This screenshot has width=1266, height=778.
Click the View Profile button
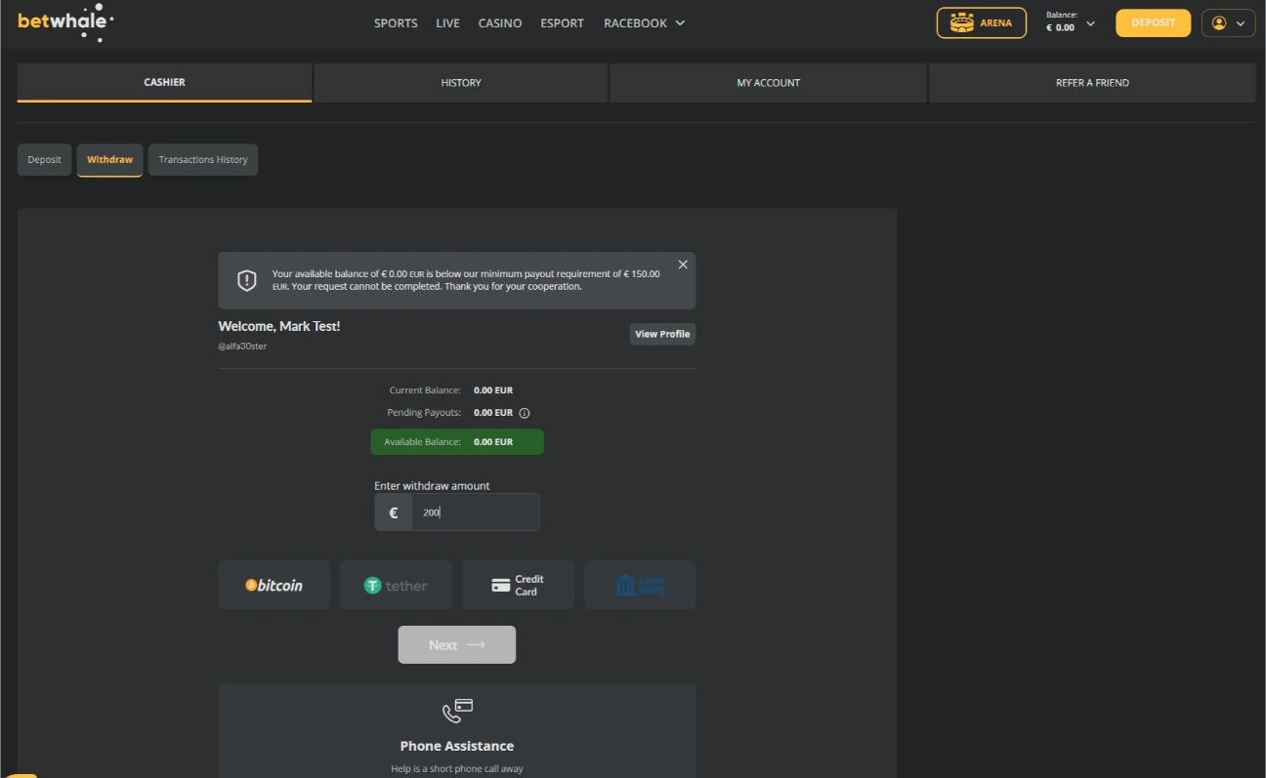point(662,334)
